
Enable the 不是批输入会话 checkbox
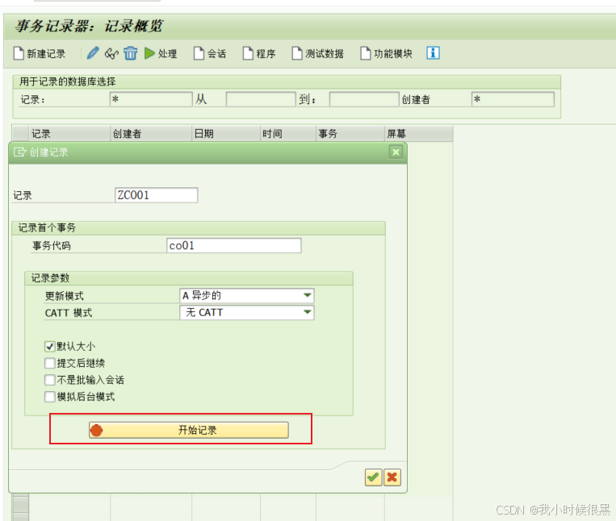(x=49, y=380)
